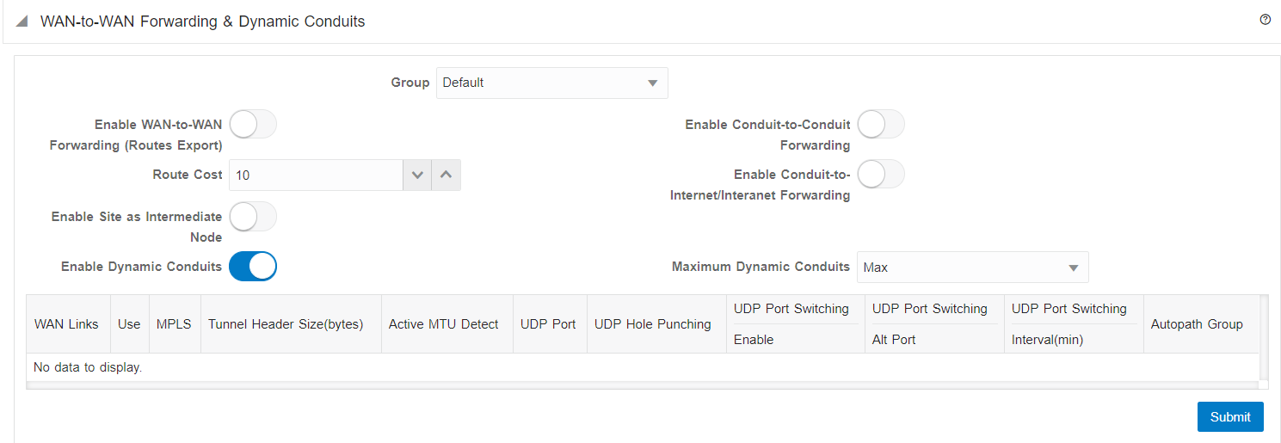This screenshot has height=443, width=1281.
Task: Click the help question mark icon
Action: (1265, 20)
